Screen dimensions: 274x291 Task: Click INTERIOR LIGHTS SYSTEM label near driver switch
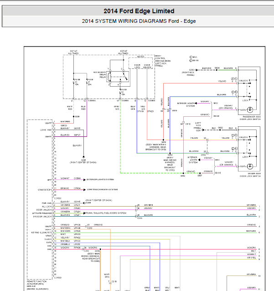192,160
